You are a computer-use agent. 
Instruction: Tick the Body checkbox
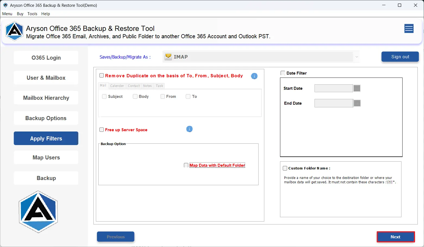(135, 97)
